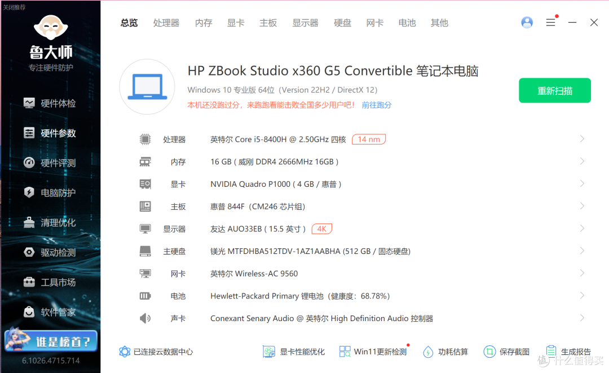Open 软件管家 in the sidebar
The height and width of the screenshot is (373, 609).
50,312
